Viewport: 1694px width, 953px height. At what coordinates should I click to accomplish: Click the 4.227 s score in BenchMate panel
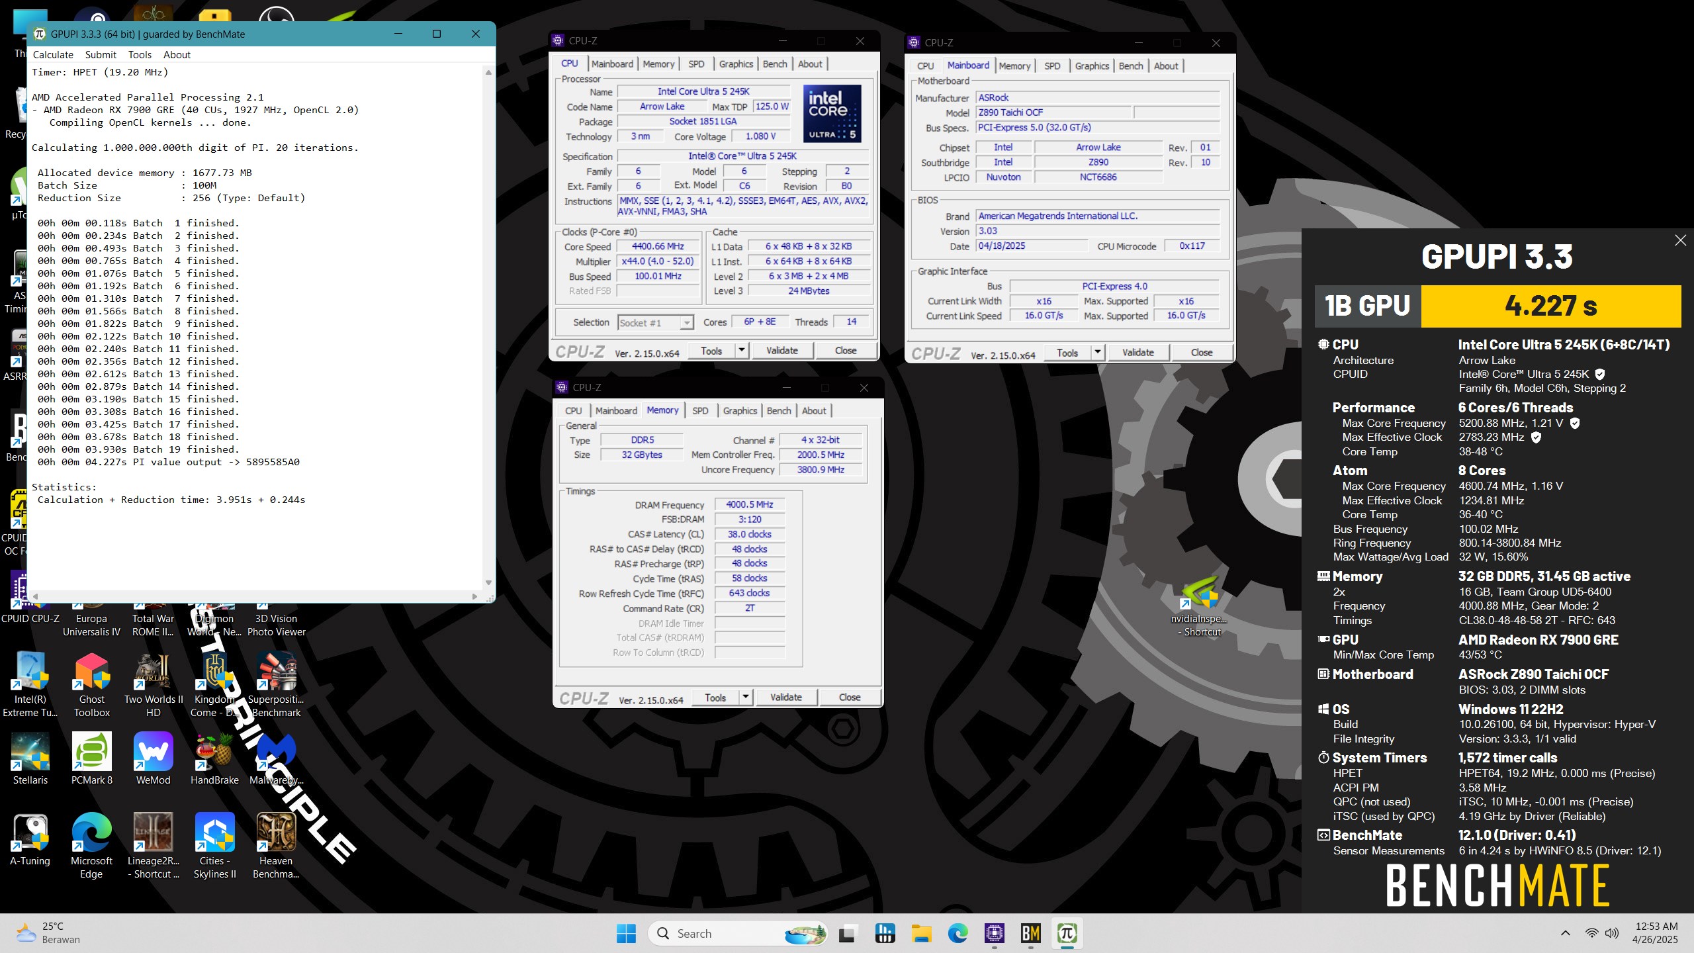pos(1550,306)
